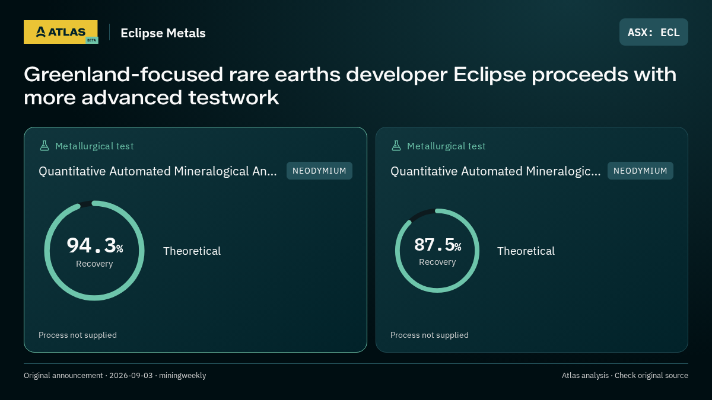Click the NEODYMIUM tag in the 87.5% card

(x=640, y=171)
